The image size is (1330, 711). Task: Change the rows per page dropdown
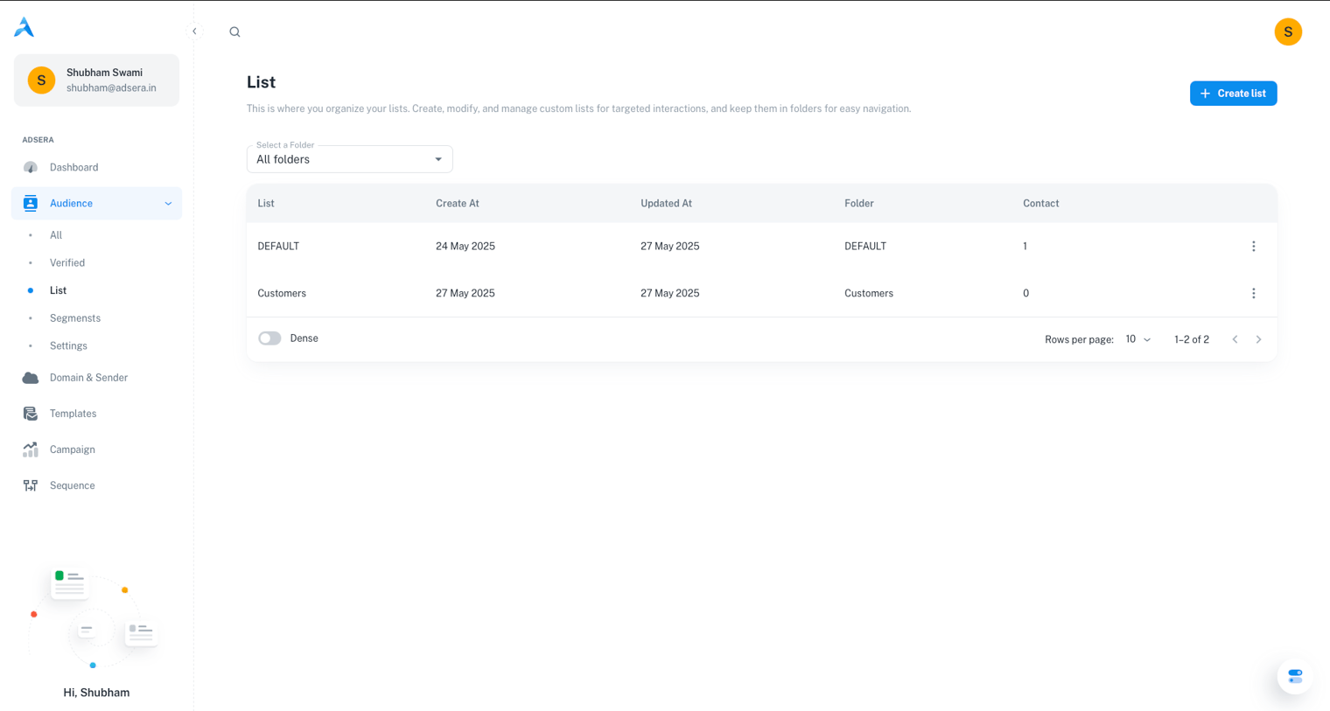tap(1137, 339)
